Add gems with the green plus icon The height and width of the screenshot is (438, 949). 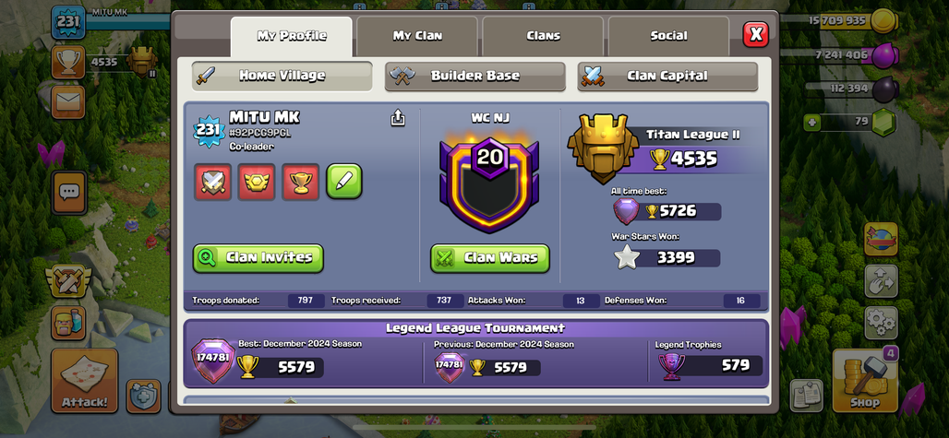pos(811,123)
